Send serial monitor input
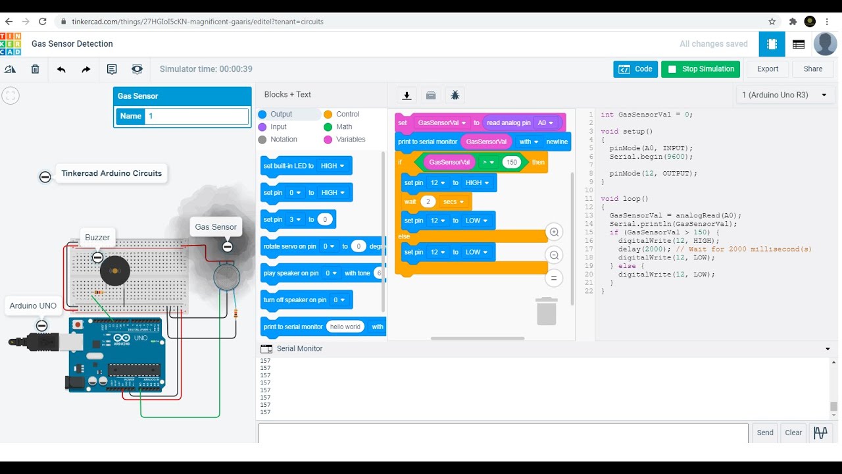Image resolution: width=842 pixels, height=474 pixels. 765,433
